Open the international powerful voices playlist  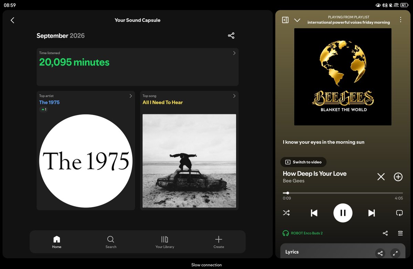tap(349, 22)
